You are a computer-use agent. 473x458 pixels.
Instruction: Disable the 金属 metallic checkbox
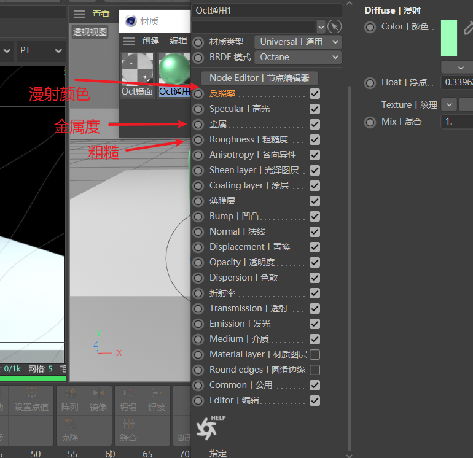[315, 125]
